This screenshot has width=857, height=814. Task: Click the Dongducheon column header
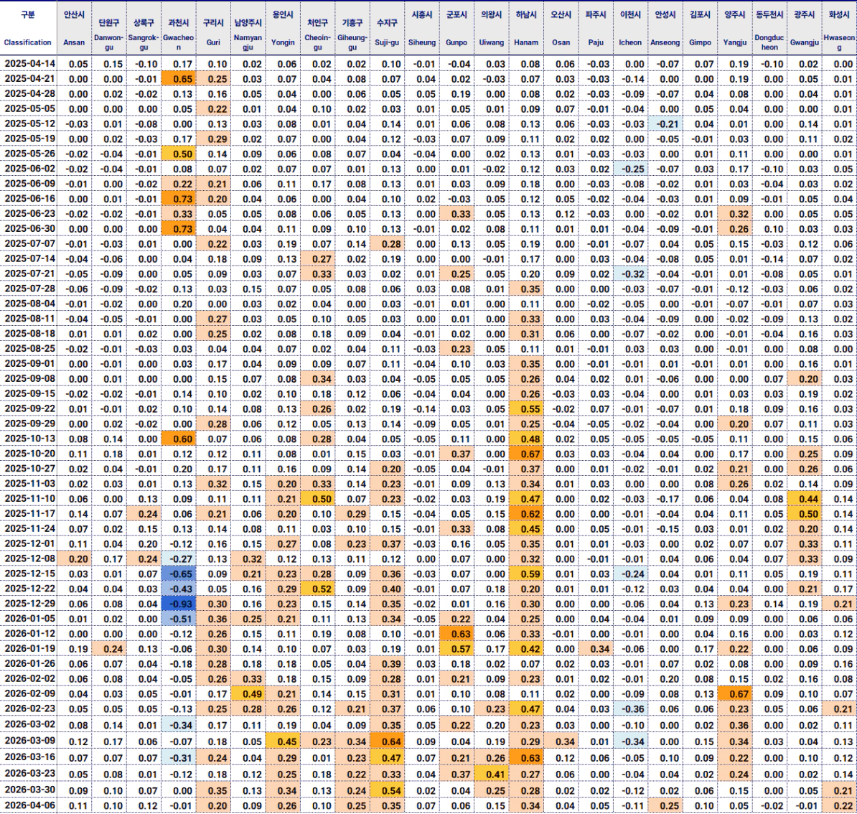tap(769, 28)
